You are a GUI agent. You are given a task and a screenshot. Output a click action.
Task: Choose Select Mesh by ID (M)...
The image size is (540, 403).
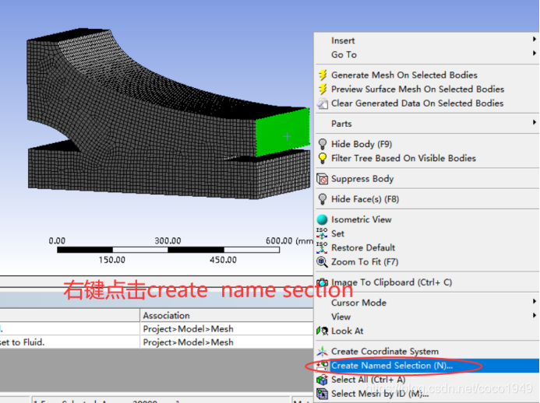point(427,394)
